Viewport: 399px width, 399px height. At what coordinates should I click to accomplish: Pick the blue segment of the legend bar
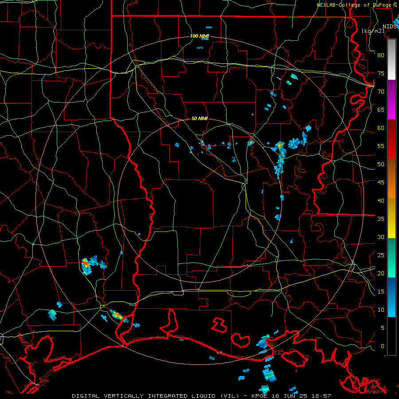391,297
